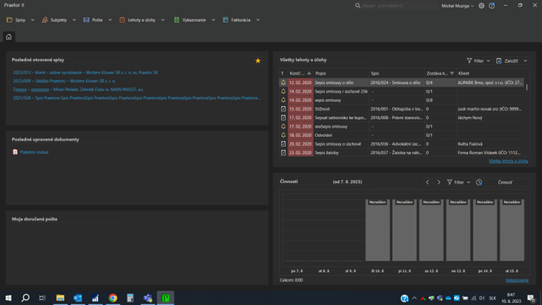Open Google Chrome from the taskbar
This screenshot has height=305, width=542.
pos(113,298)
